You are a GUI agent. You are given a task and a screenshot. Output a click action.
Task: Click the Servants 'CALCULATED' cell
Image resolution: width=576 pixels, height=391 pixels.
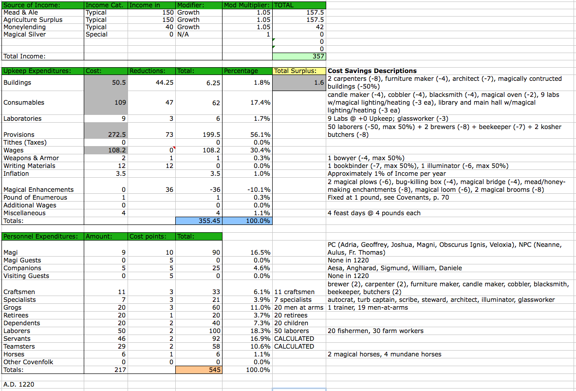pos(299,339)
